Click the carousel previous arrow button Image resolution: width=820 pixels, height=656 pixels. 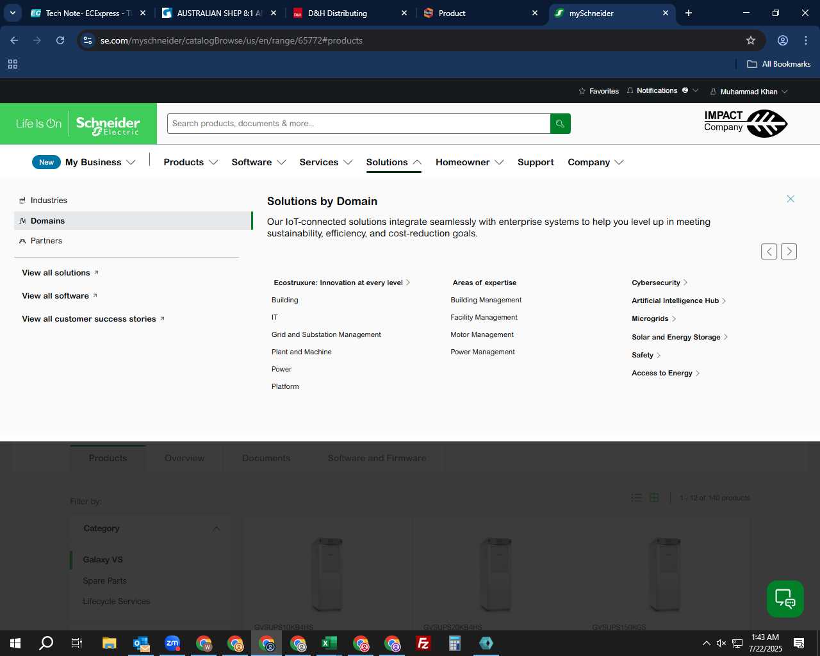[769, 252]
